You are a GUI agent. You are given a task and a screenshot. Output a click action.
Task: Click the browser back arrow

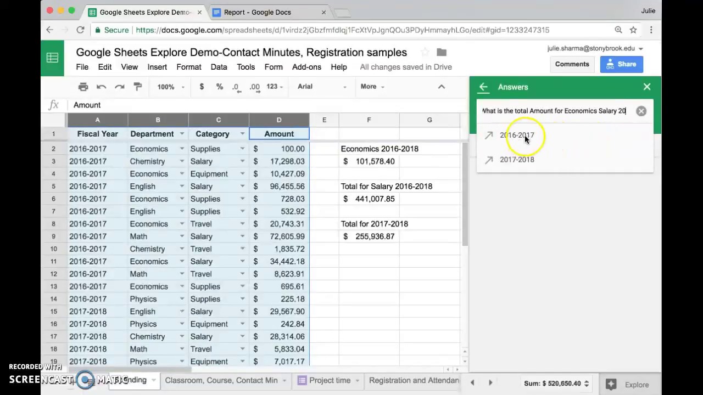(50, 30)
